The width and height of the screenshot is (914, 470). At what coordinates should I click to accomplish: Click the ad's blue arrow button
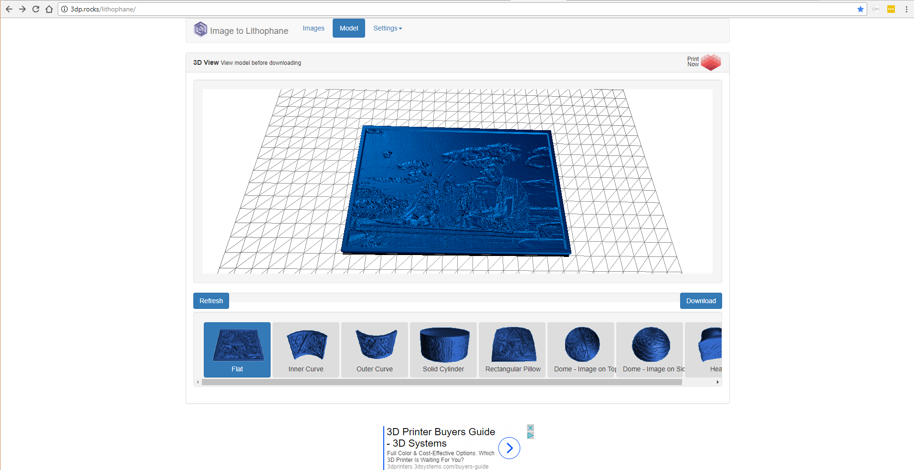coord(509,448)
